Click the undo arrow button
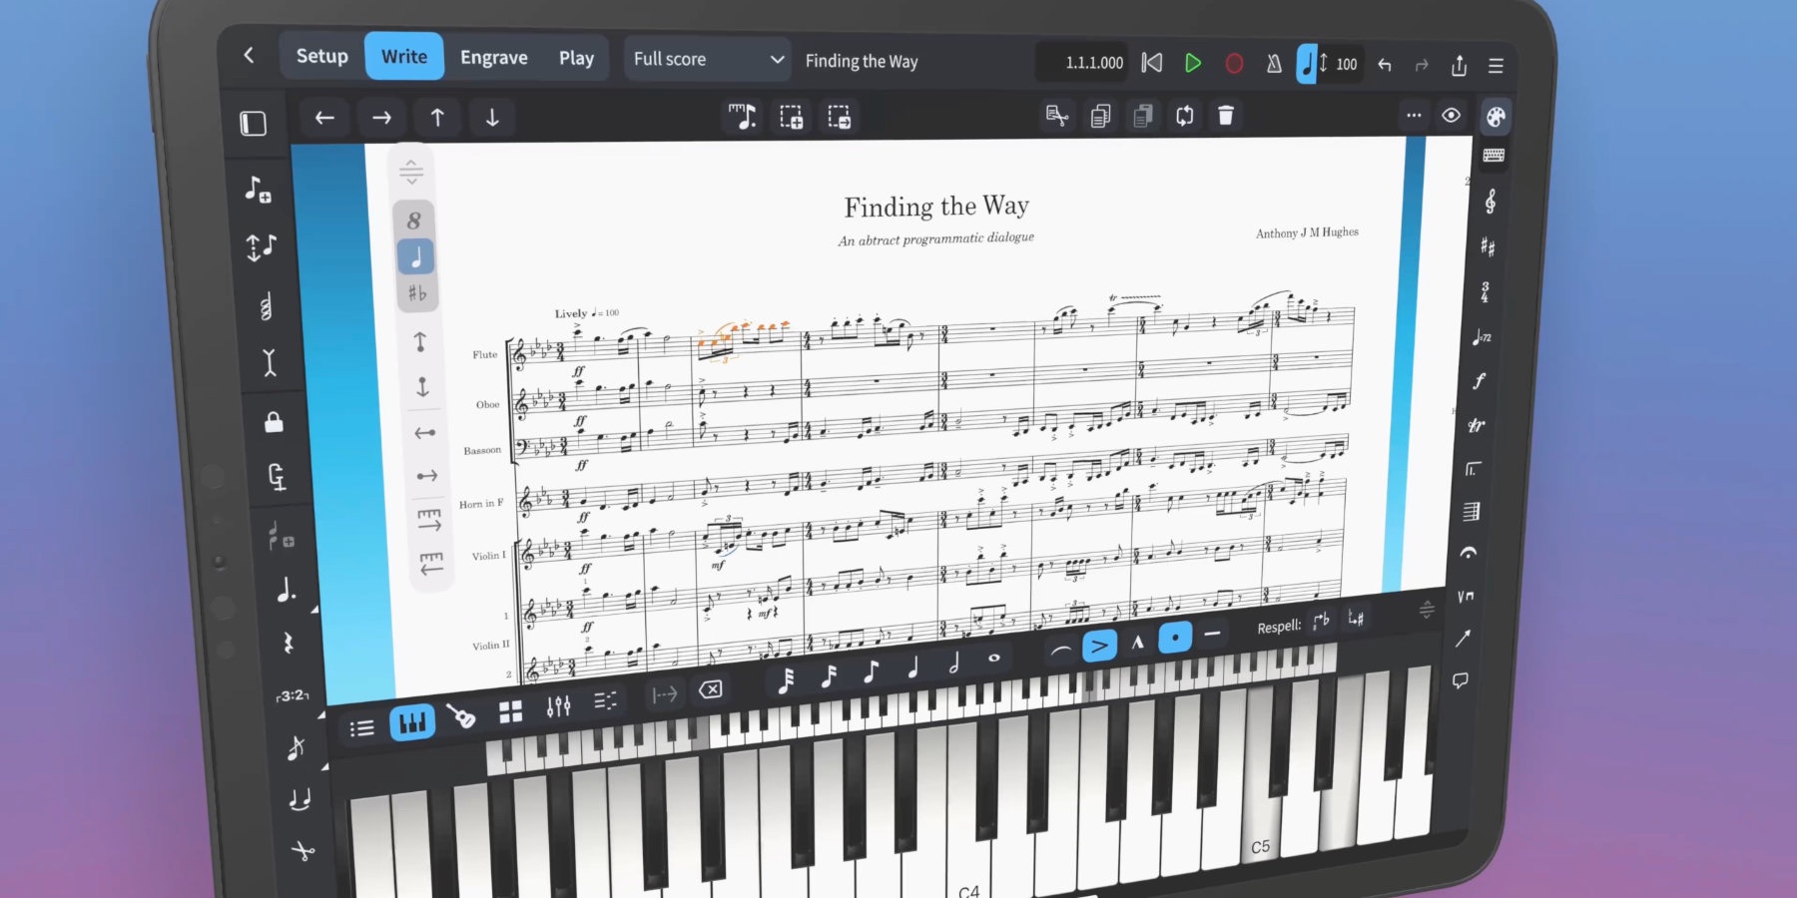 pos(1385,65)
